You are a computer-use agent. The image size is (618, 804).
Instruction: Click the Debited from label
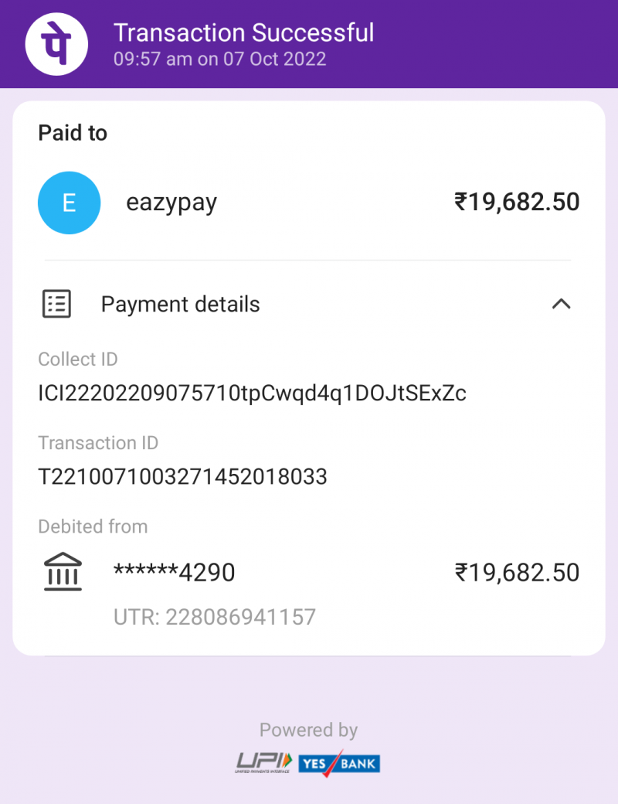tap(93, 526)
